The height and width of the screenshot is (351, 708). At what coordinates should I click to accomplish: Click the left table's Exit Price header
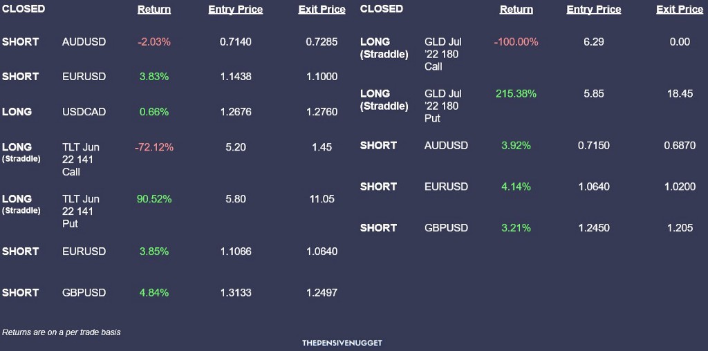point(322,10)
